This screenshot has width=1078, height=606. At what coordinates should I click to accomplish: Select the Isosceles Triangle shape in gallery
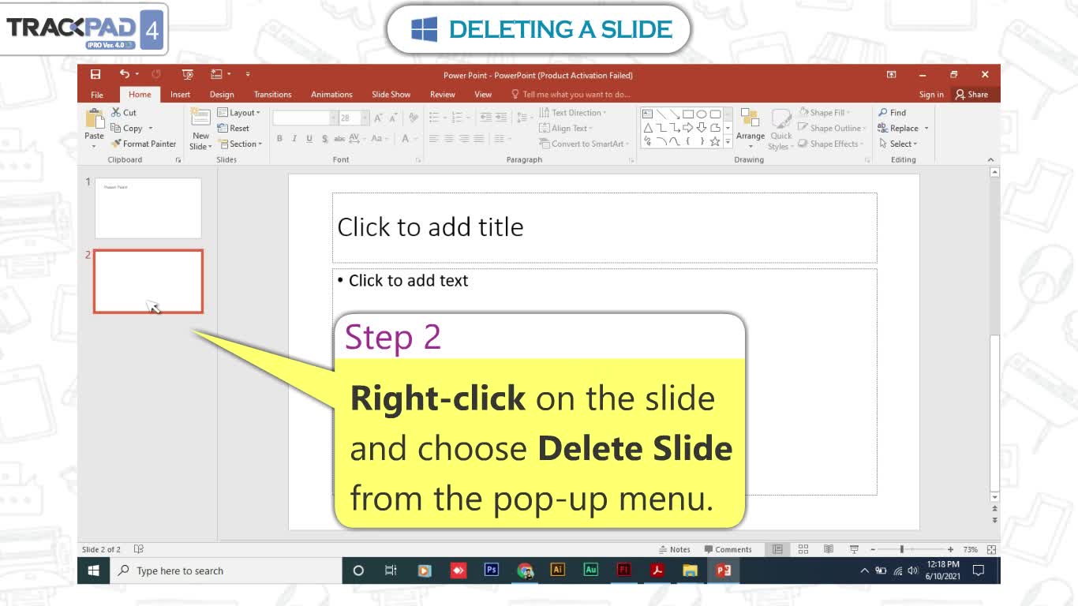click(648, 128)
